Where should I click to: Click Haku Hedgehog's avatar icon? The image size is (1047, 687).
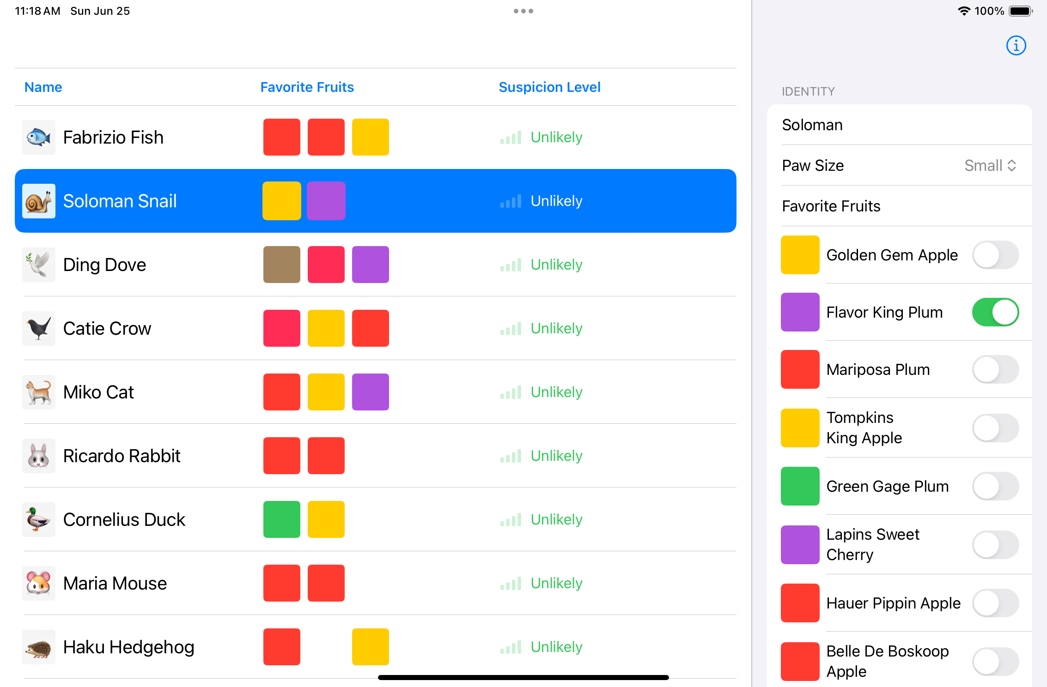(x=39, y=647)
